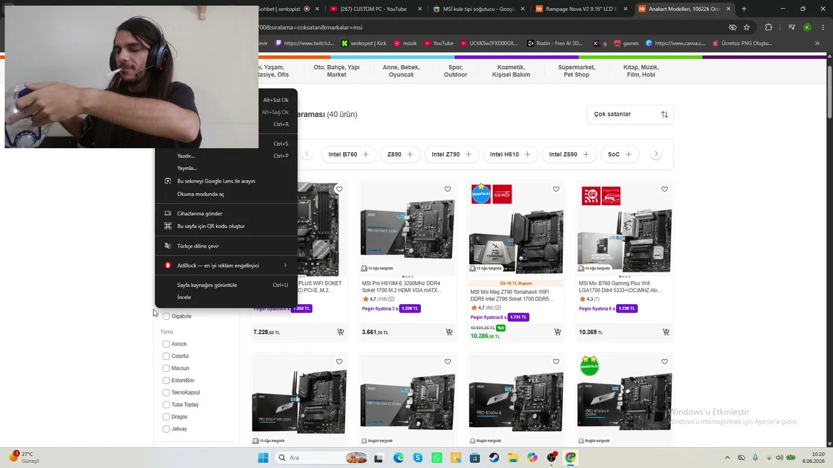Screen dimensions: 833x468
Task: Favorite the MSI B760 Gaming Plus Wifi
Action: [x=664, y=189]
